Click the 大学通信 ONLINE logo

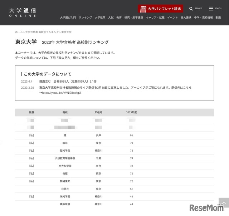click(x=23, y=12)
